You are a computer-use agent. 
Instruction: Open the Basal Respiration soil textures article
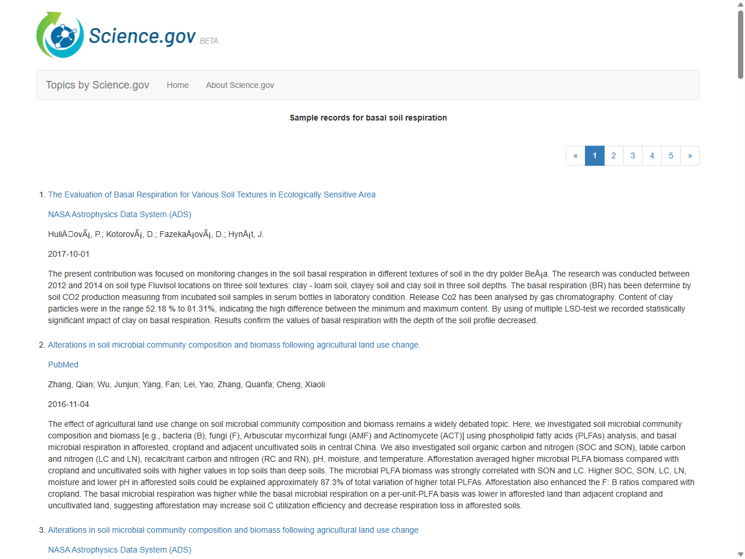212,194
